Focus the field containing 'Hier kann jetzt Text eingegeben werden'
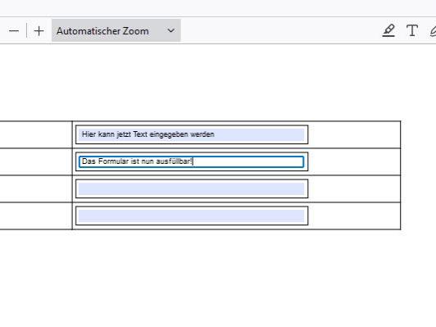This screenshot has height=327, width=436. pos(191,134)
